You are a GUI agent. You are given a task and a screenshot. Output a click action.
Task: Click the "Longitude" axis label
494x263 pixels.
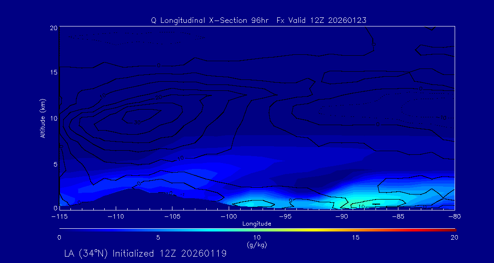(x=257, y=224)
